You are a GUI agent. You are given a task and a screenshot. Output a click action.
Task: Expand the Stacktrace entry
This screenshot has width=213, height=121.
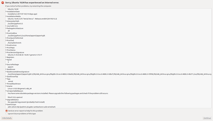(x=6, y=69)
